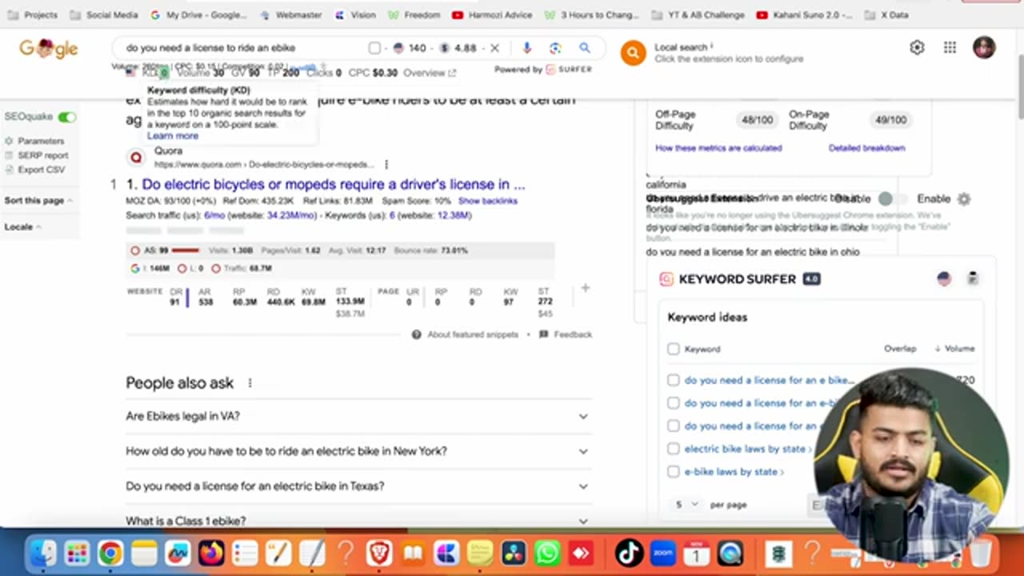Open Google apps grid
1024x576 pixels.
(x=950, y=47)
